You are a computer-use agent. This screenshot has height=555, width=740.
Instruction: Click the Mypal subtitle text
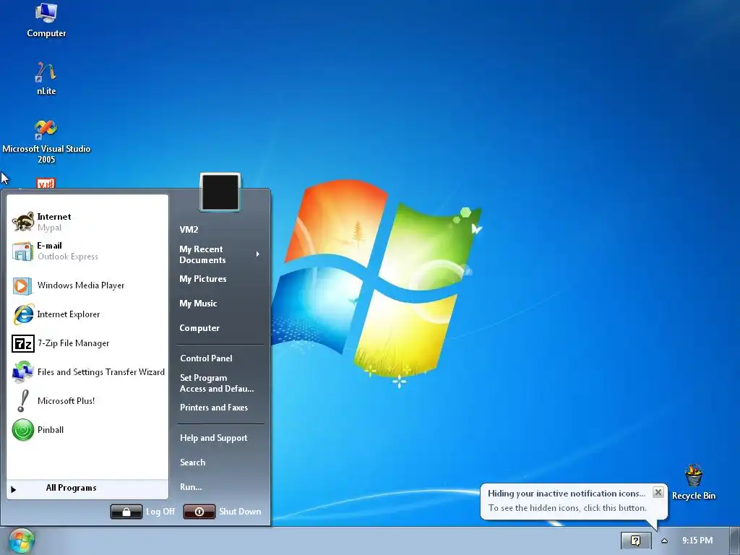(x=50, y=228)
